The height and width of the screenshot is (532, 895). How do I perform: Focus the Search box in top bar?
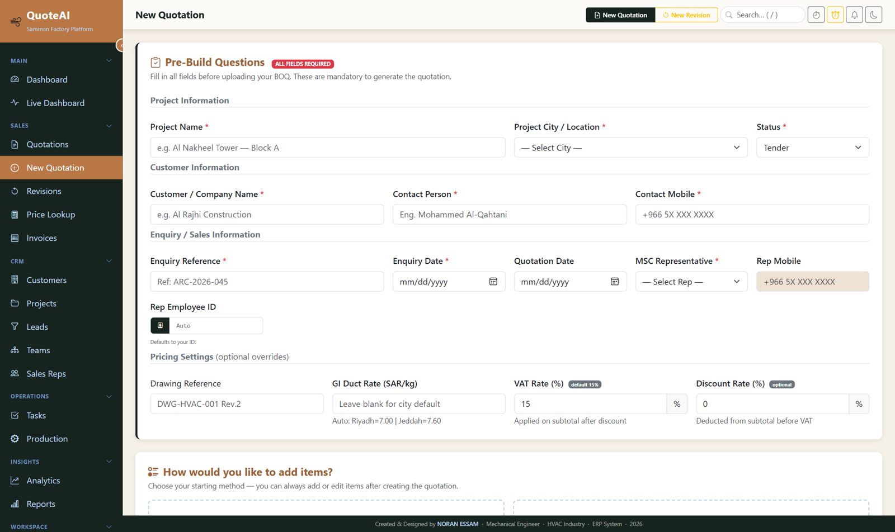pyautogui.click(x=763, y=15)
